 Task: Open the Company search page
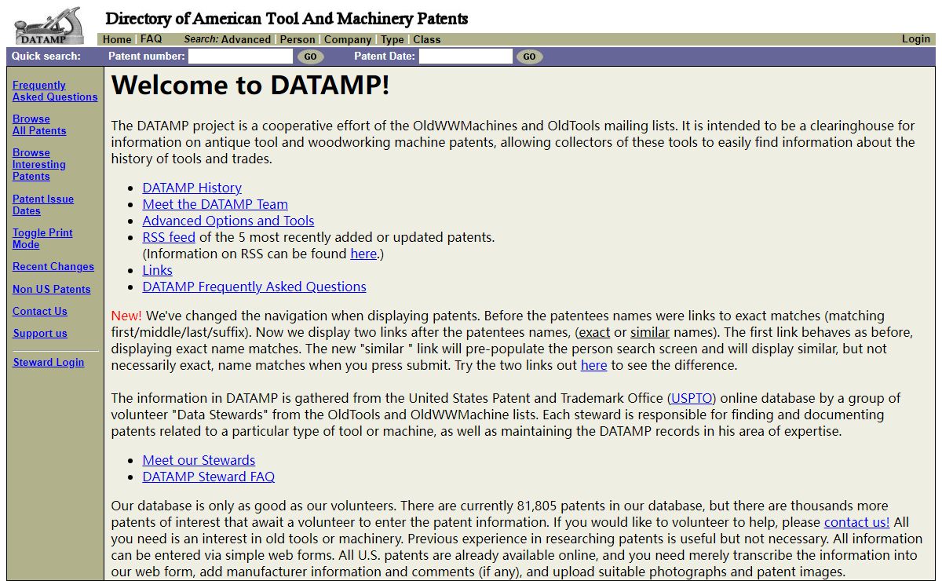348,39
